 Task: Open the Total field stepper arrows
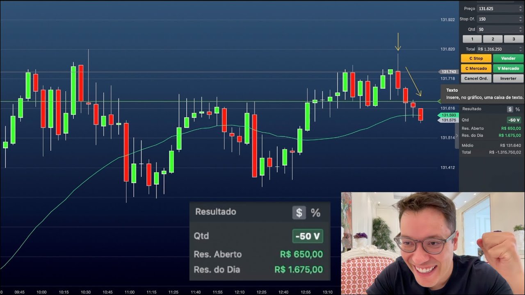click(x=520, y=49)
